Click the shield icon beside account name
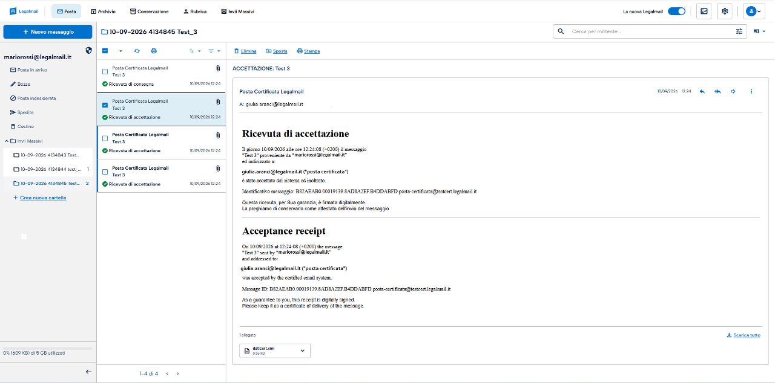The width and height of the screenshot is (775, 383). [88, 51]
